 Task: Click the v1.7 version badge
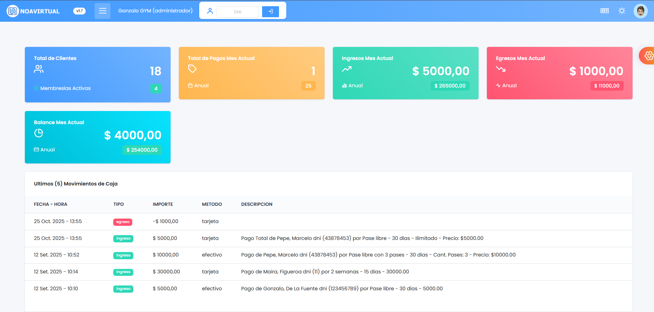click(x=79, y=11)
